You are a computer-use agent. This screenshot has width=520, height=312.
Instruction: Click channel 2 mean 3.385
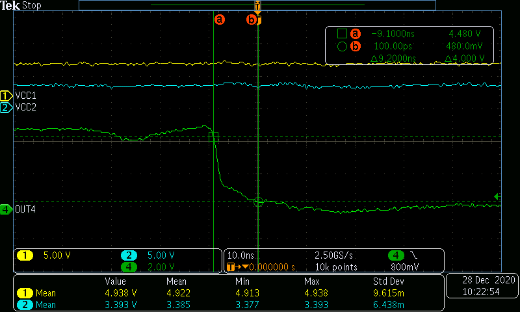tap(178, 305)
